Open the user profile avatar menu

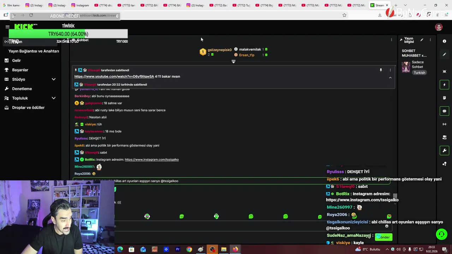[439, 27]
